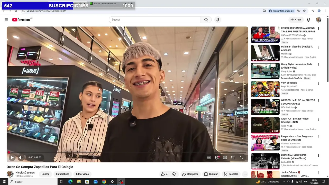Focus the Buscar search field on YouTube
The image size is (329, 185).
point(155,20)
